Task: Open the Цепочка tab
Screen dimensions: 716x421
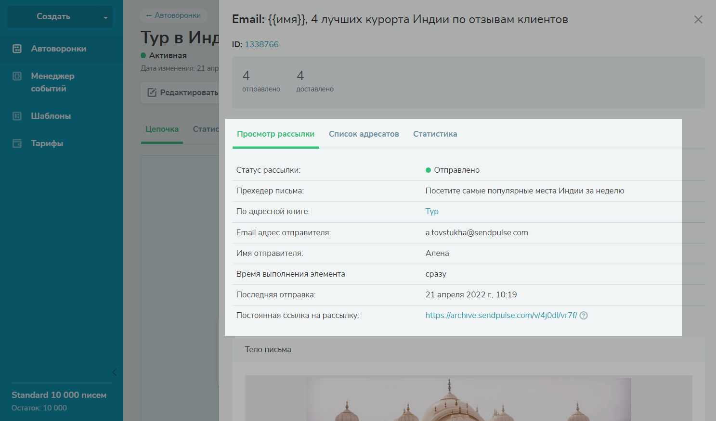Action: tap(162, 129)
